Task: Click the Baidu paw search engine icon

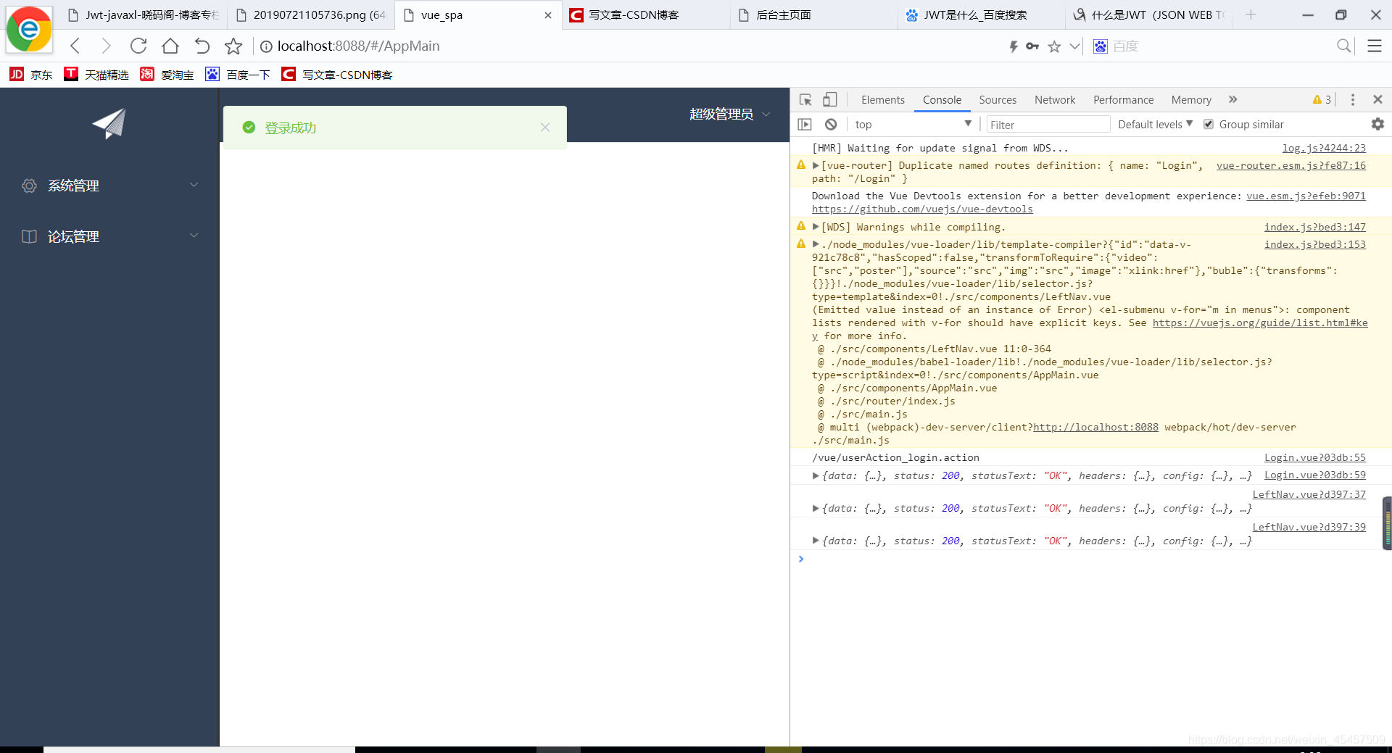Action: pos(1101,46)
